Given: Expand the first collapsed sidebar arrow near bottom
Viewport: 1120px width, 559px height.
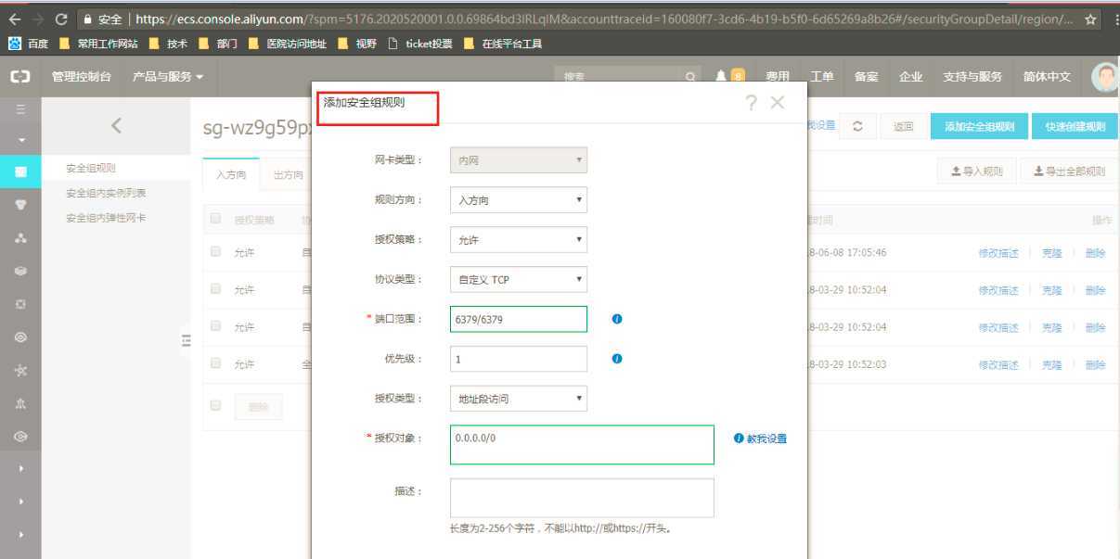Looking at the screenshot, I should tap(20, 469).
